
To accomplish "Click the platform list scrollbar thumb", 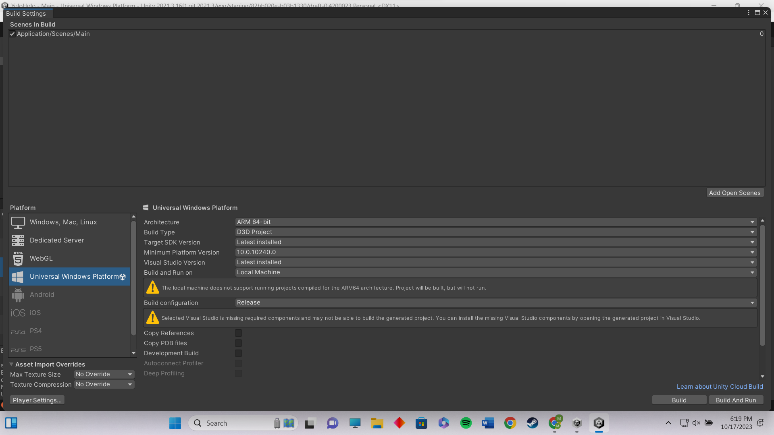I will tap(133, 278).
